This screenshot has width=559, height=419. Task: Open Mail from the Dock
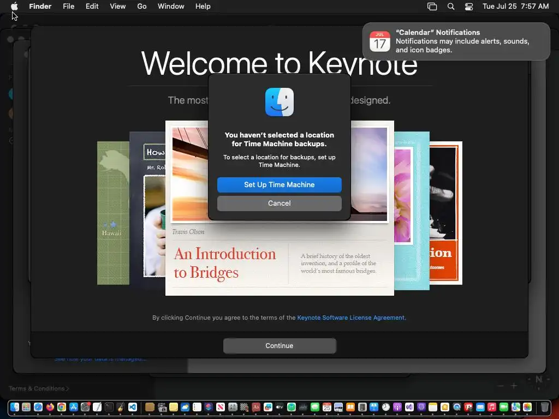(480, 407)
